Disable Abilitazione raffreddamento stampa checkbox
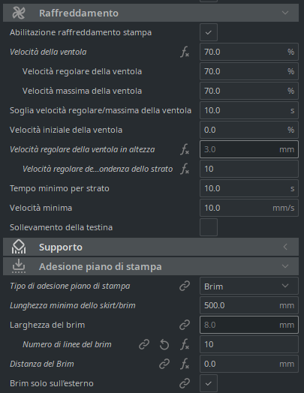This screenshot has height=393, width=304. pos(209,32)
